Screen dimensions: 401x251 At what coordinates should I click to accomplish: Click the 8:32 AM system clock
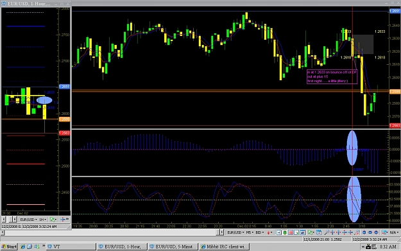(388, 247)
